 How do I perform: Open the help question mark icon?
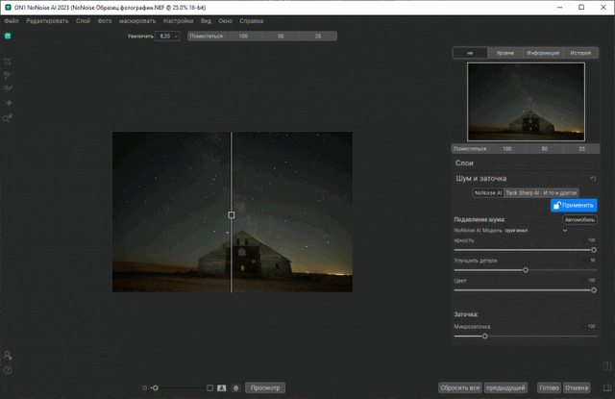tap(8, 370)
